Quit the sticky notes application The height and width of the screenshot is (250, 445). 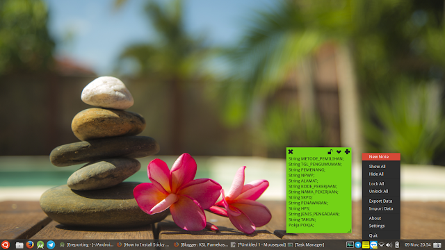pyautogui.click(x=381, y=235)
